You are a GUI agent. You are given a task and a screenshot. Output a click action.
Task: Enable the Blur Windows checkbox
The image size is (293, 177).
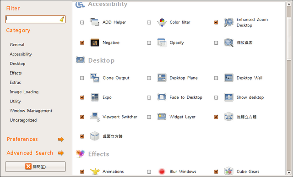click(149, 172)
